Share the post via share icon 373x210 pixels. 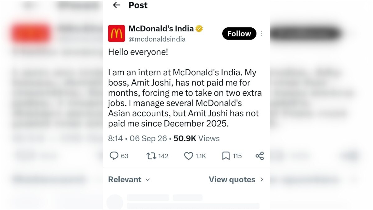pos(260,156)
